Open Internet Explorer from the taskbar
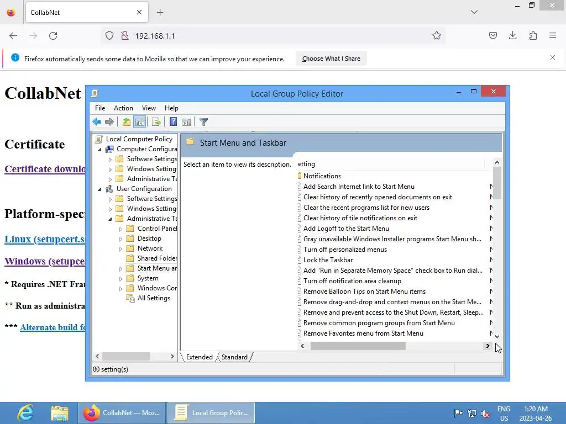Screen dimensions: 566x424 point(25,413)
